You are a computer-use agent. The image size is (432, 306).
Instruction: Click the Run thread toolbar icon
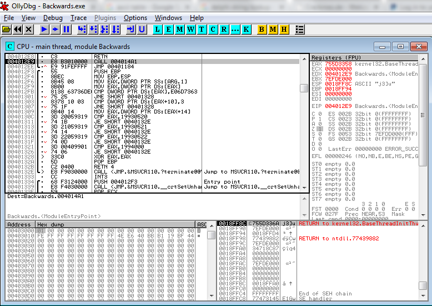click(56, 29)
